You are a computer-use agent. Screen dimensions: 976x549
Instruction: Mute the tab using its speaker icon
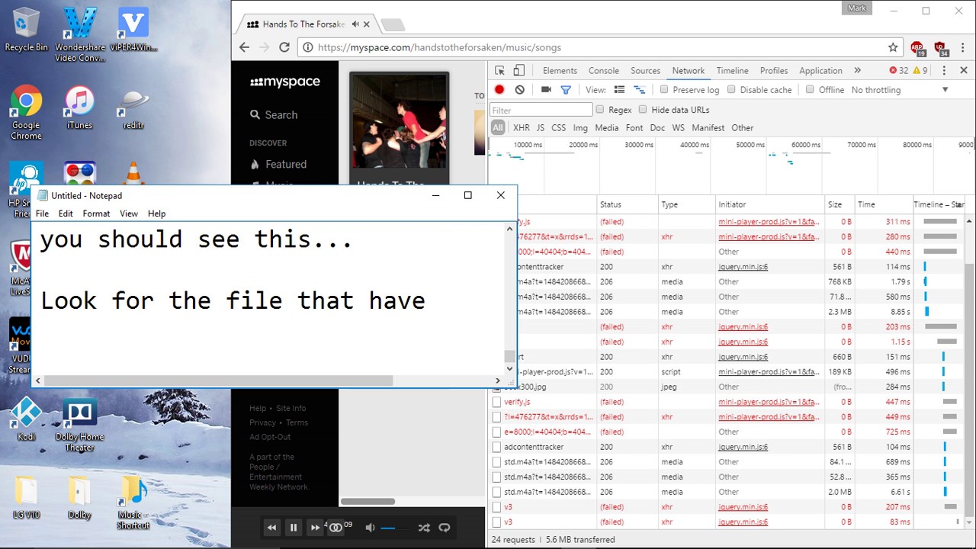(355, 24)
